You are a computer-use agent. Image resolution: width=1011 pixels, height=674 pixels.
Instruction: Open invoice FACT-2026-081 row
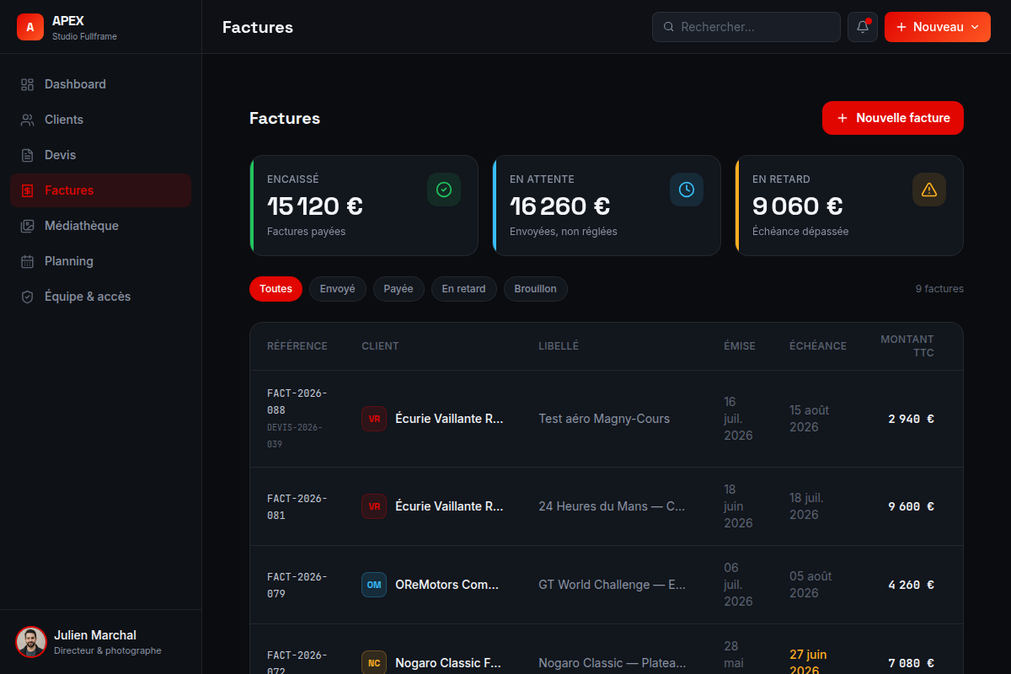click(x=607, y=506)
